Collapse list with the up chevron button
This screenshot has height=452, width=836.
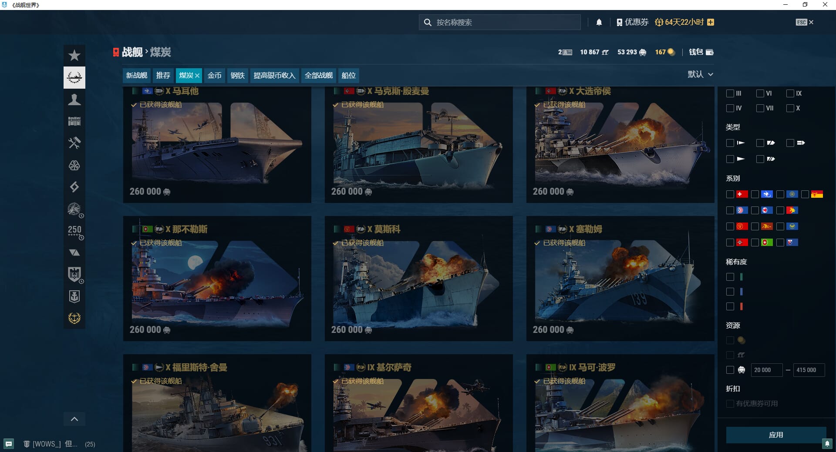(x=74, y=419)
